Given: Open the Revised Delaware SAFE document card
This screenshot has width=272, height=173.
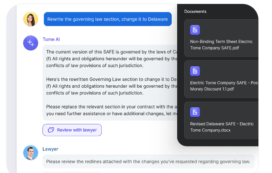Looking at the screenshot, I should (221, 120).
